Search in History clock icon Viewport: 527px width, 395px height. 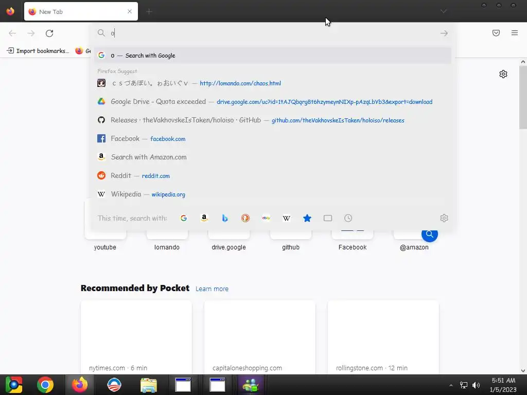348,218
